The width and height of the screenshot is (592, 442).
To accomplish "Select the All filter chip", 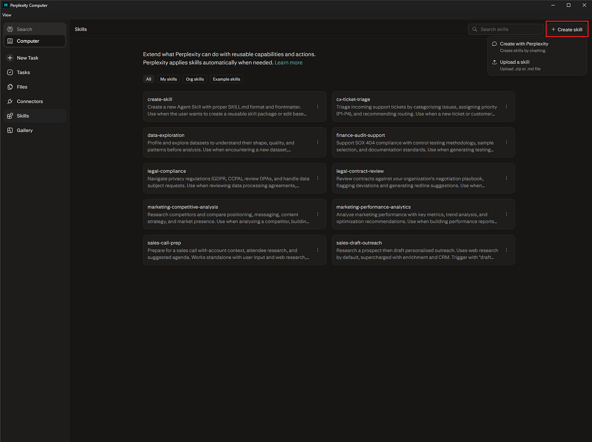I will (149, 79).
